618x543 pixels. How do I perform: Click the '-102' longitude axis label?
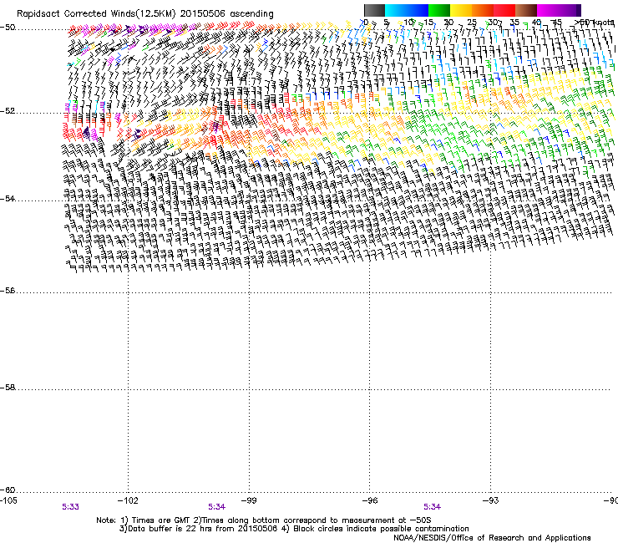128,500
